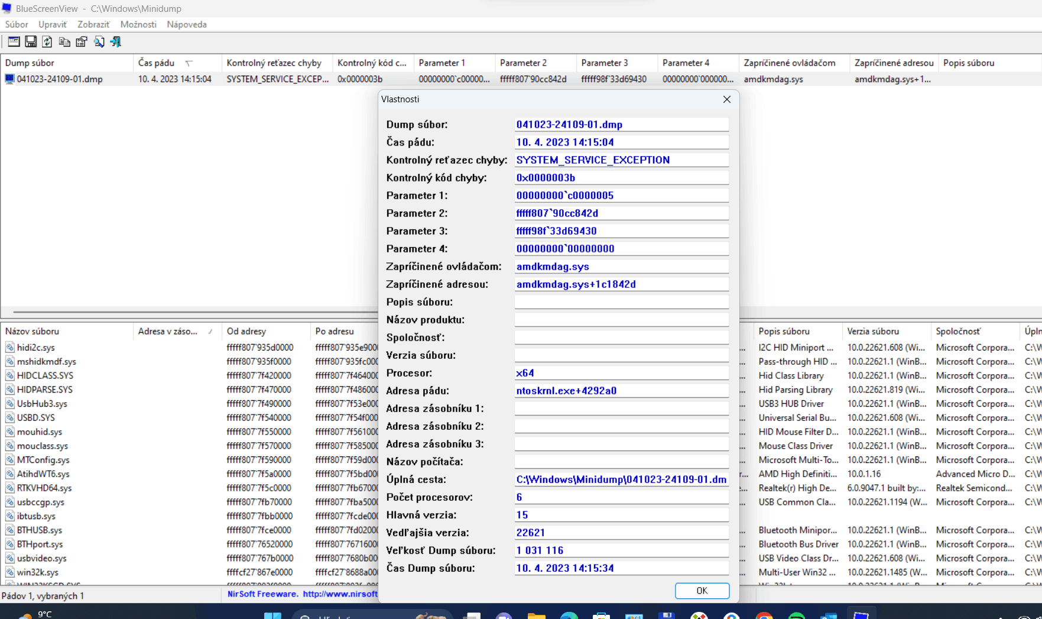The width and height of the screenshot is (1042, 619).
Task: Click AMD High Definiti... description in driver list
Action: [798, 474]
